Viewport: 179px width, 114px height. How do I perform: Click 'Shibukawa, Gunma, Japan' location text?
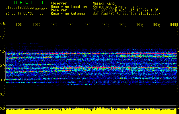[x=116, y=7]
